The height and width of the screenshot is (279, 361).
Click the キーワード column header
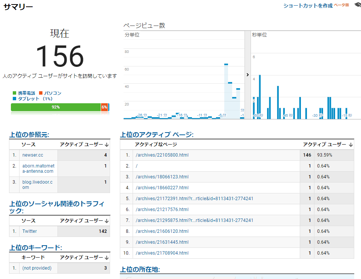point(33,257)
